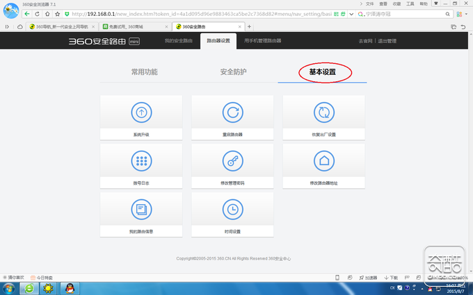The image size is (473, 295).
Task: Click the search magnifier icon
Action: 448,14
